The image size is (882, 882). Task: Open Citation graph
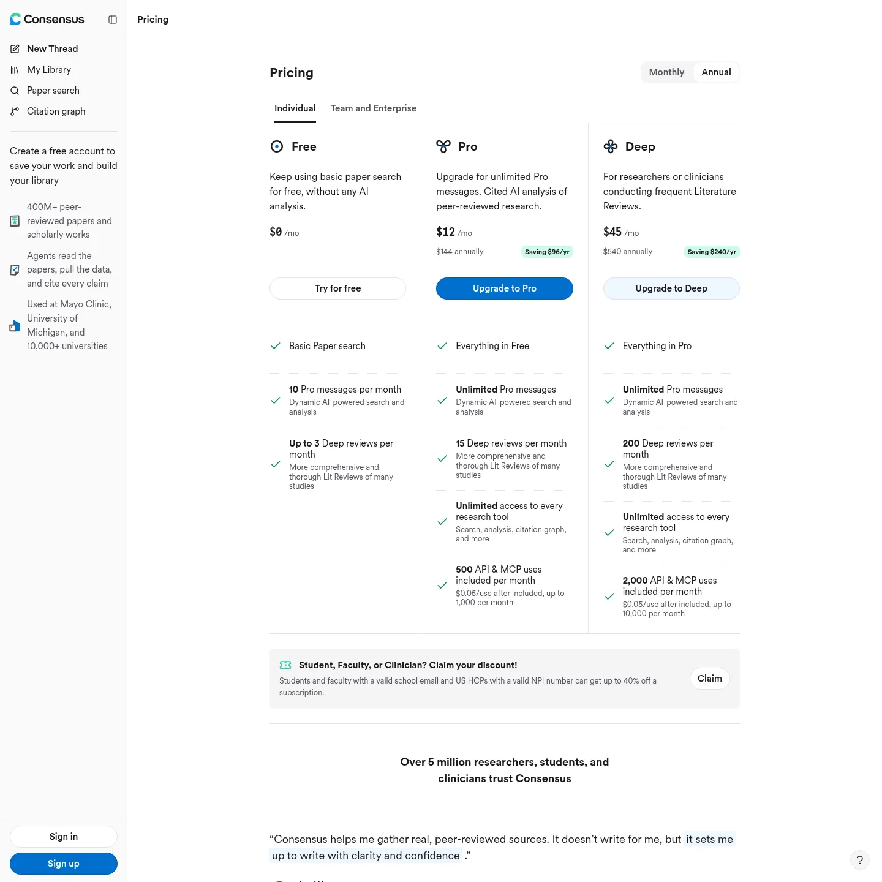56,111
